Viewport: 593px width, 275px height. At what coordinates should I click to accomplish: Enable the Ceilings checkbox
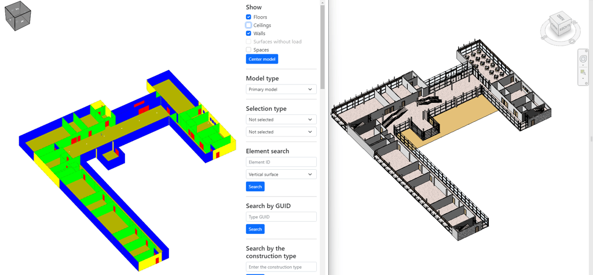pyautogui.click(x=248, y=25)
